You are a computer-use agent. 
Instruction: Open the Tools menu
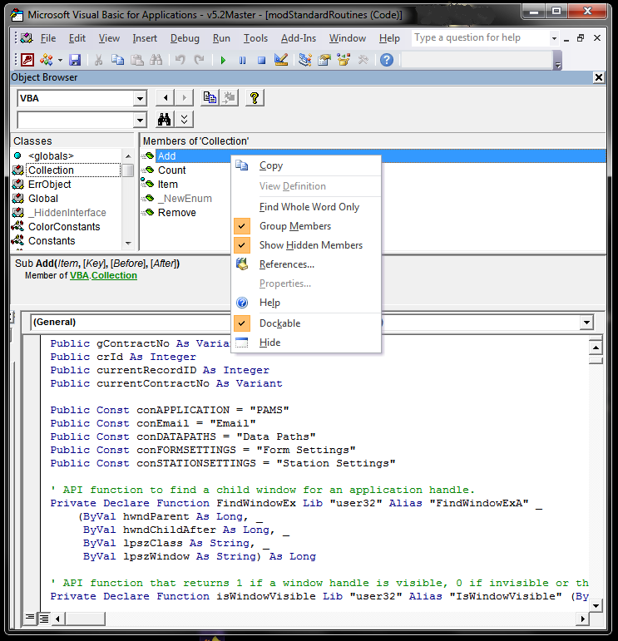255,38
